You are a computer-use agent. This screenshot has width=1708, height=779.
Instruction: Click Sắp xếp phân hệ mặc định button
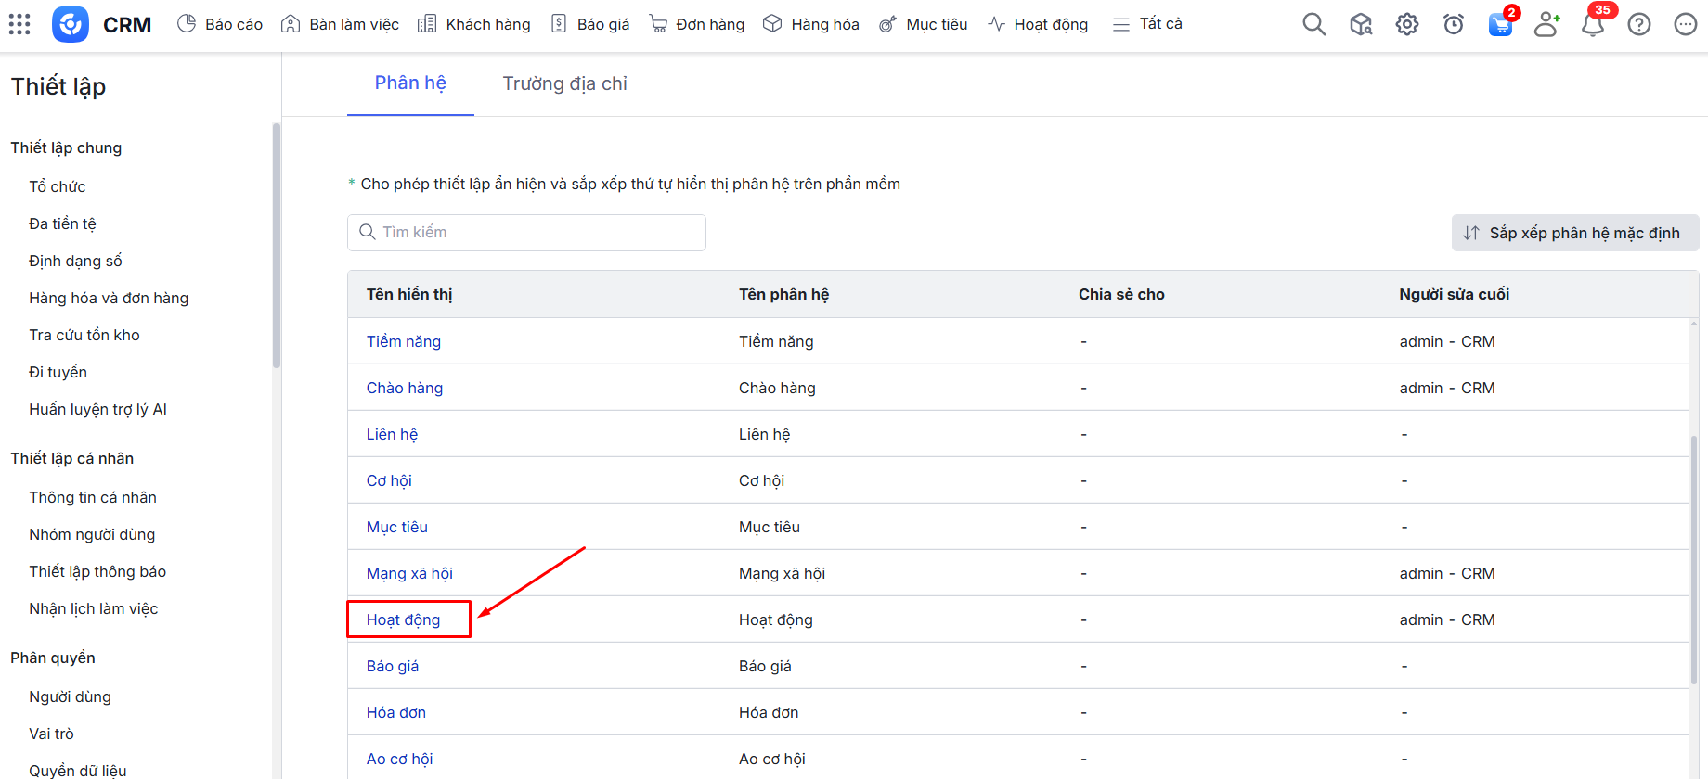tap(1574, 233)
